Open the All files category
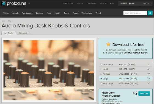 [x=6, y=13]
